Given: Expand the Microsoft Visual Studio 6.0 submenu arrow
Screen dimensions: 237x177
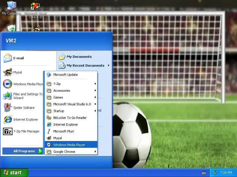Looking at the screenshot, I should 95,104.
